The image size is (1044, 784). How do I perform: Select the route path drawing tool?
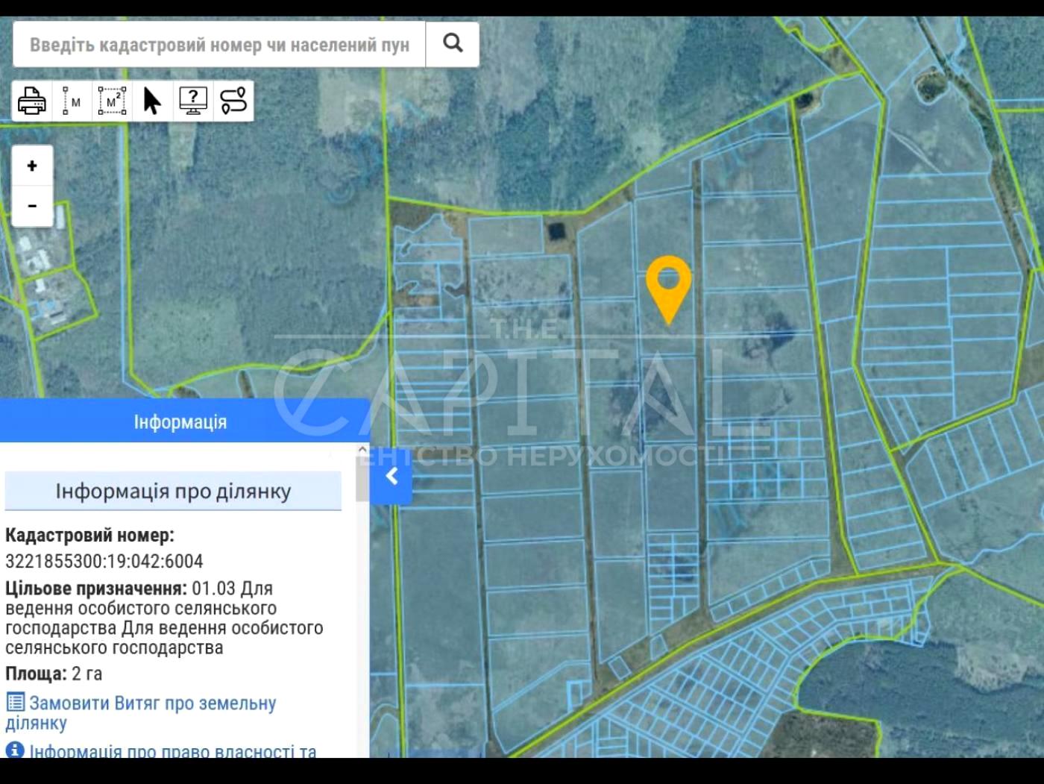[x=233, y=101]
